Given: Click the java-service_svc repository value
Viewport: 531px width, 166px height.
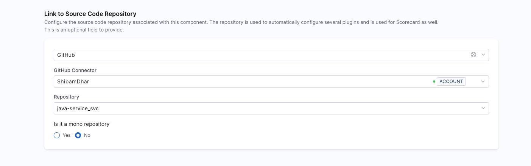Looking at the screenshot, I should [78, 108].
